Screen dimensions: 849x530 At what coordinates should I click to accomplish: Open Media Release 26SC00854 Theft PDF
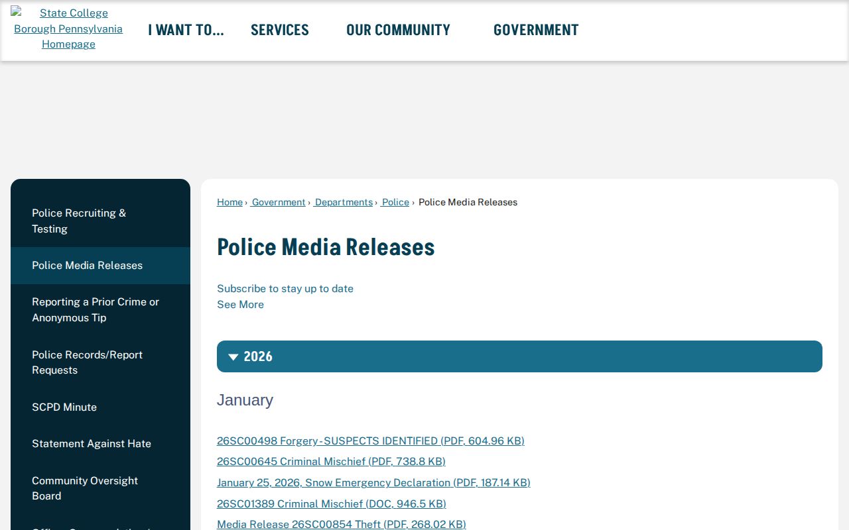[x=342, y=524]
